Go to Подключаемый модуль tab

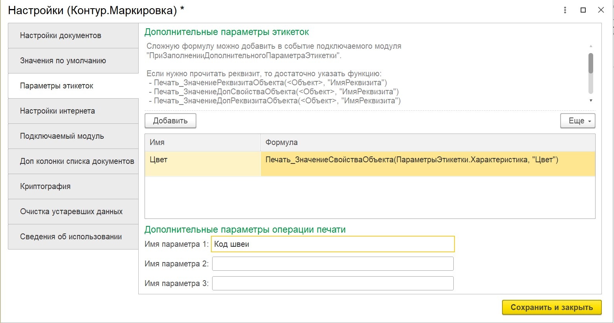(73, 136)
